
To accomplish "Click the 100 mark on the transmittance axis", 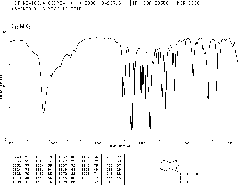I will pyautogui.click(x=4, y=32).
